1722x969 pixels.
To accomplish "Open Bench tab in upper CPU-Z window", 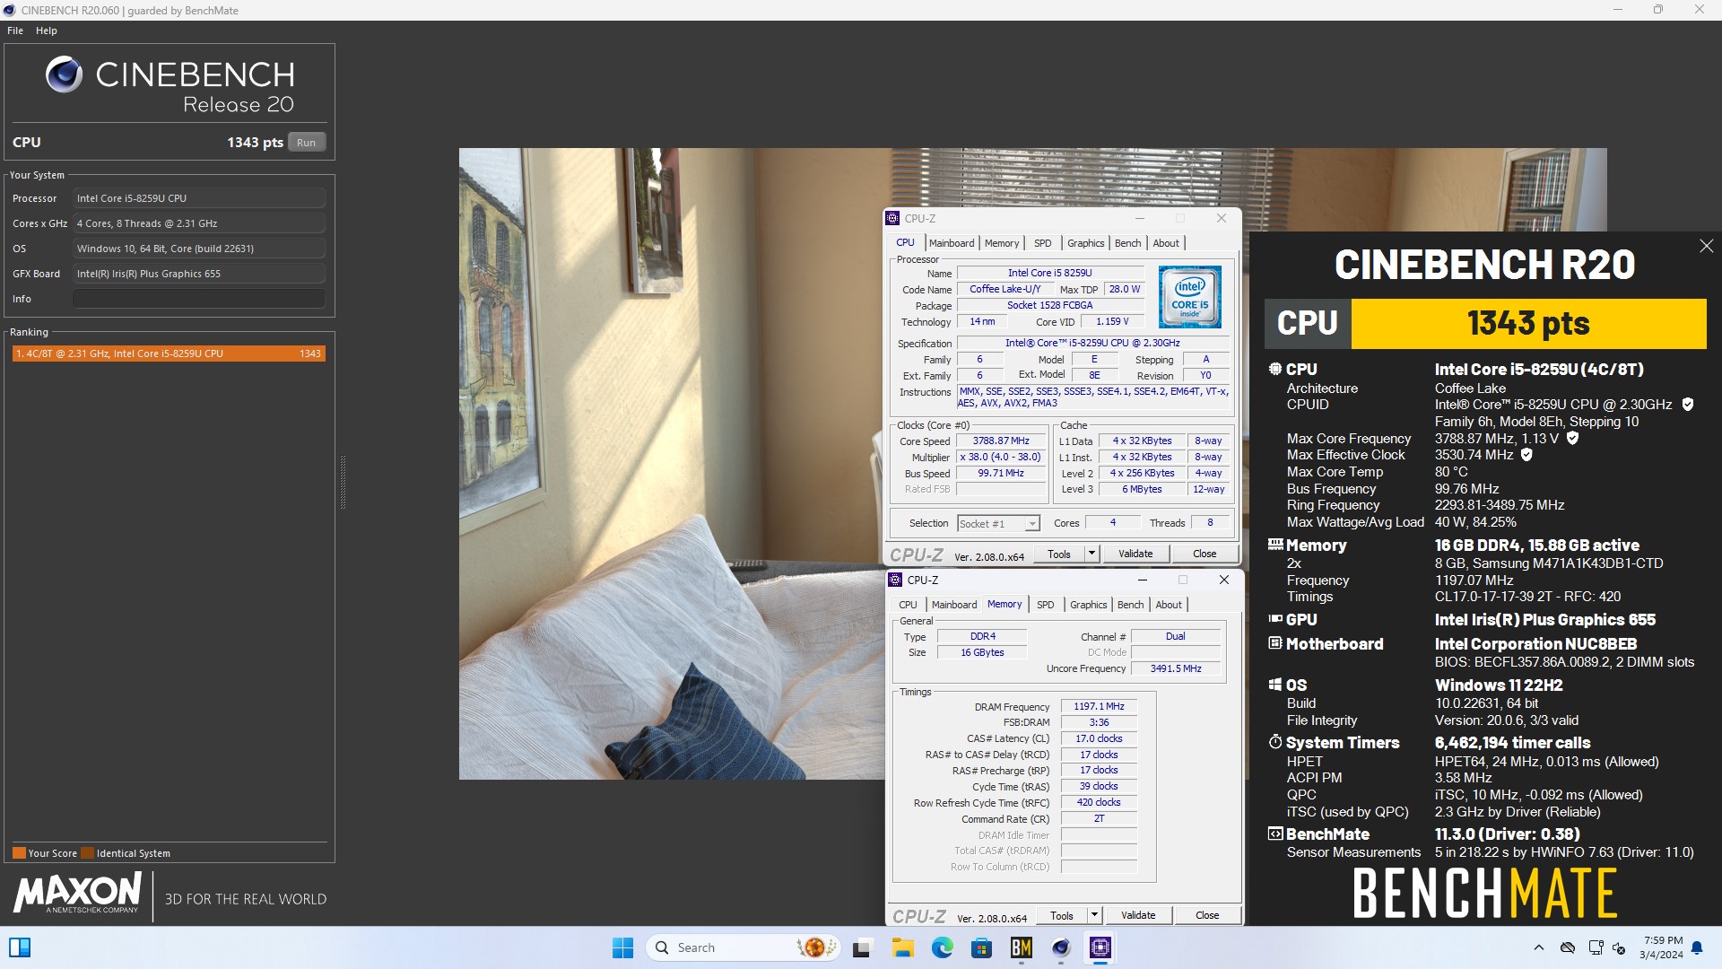I will (x=1127, y=243).
